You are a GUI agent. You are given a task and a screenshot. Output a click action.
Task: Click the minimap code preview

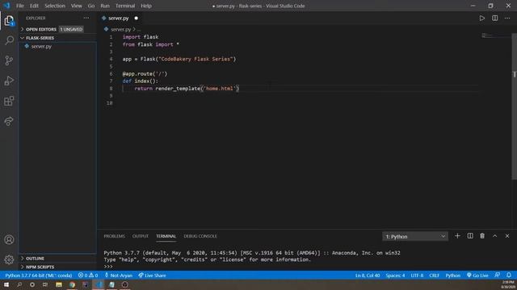pyautogui.click(x=486, y=35)
